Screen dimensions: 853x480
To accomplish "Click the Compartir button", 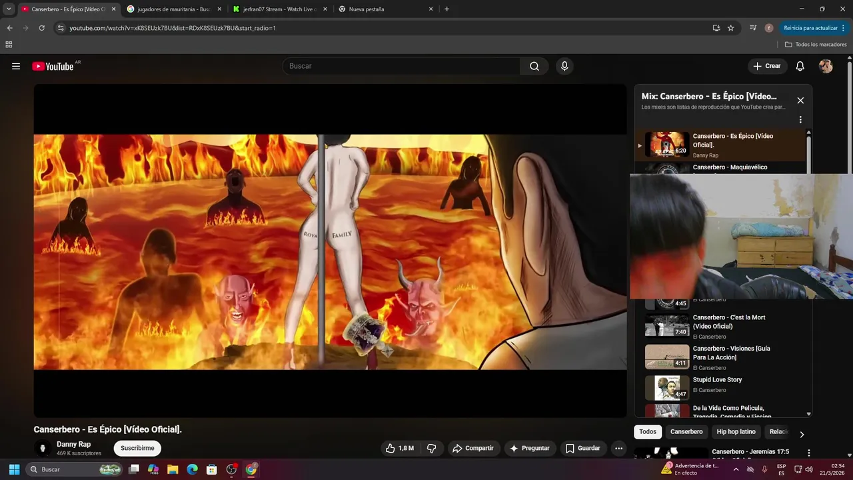I will pyautogui.click(x=473, y=448).
